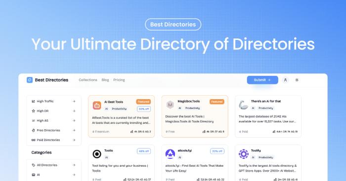Open the Collections nav item
The height and width of the screenshot is (181, 346).
point(88,80)
